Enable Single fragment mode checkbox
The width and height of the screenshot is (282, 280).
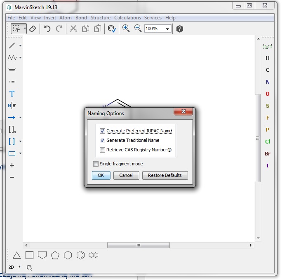click(96, 164)
